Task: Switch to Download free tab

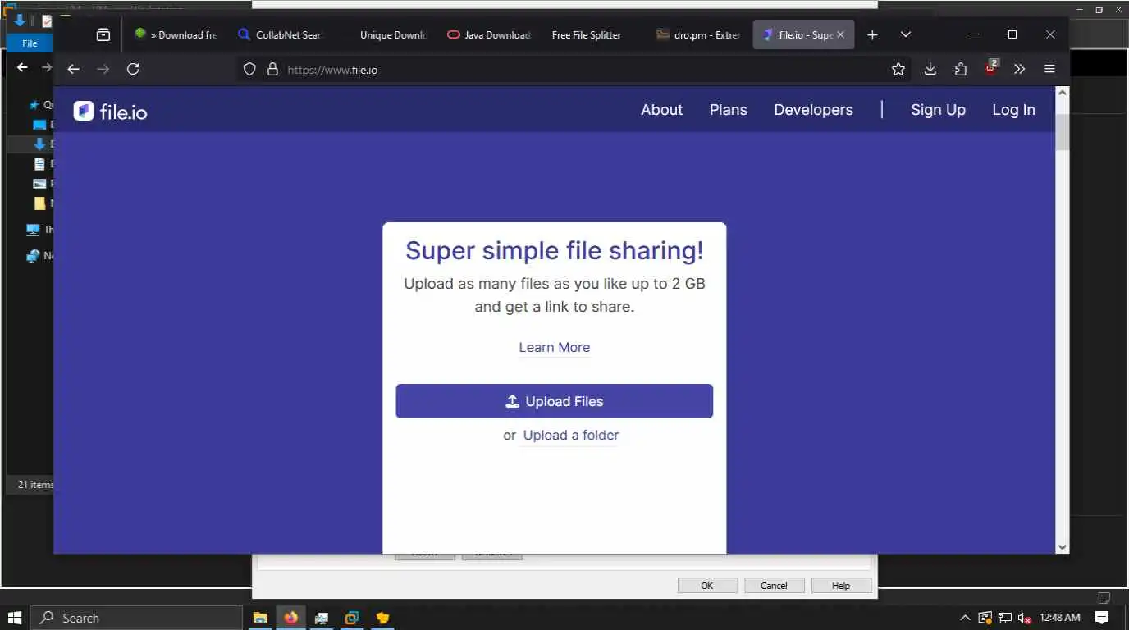Action: (x=175, y=35)
